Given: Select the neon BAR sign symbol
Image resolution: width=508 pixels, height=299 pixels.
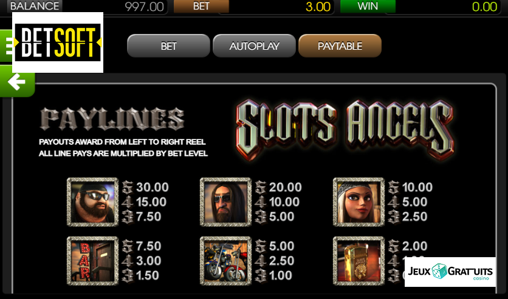Looking at the screenshot, I should pos(92,261).
